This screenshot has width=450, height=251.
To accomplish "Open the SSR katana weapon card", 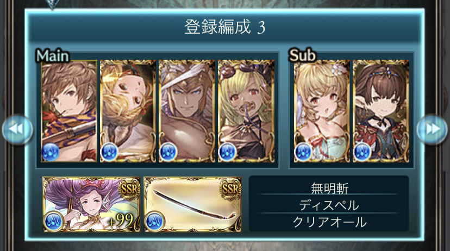I will (x=192, y=204).
